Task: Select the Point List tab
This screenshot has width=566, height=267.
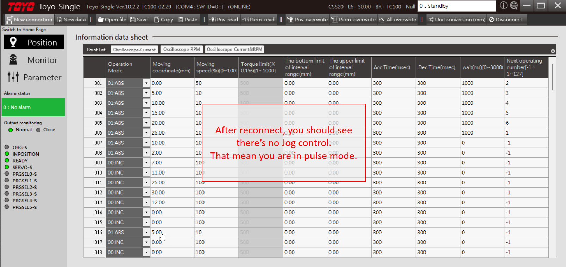Action: click(96, 50)
